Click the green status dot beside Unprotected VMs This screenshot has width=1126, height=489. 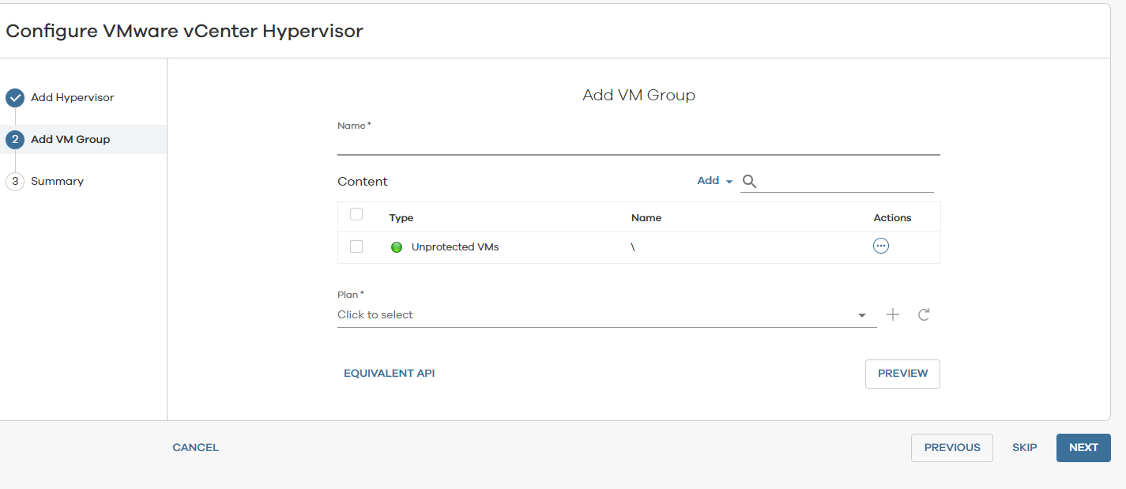pyautogui.click(x=397, y=247)
